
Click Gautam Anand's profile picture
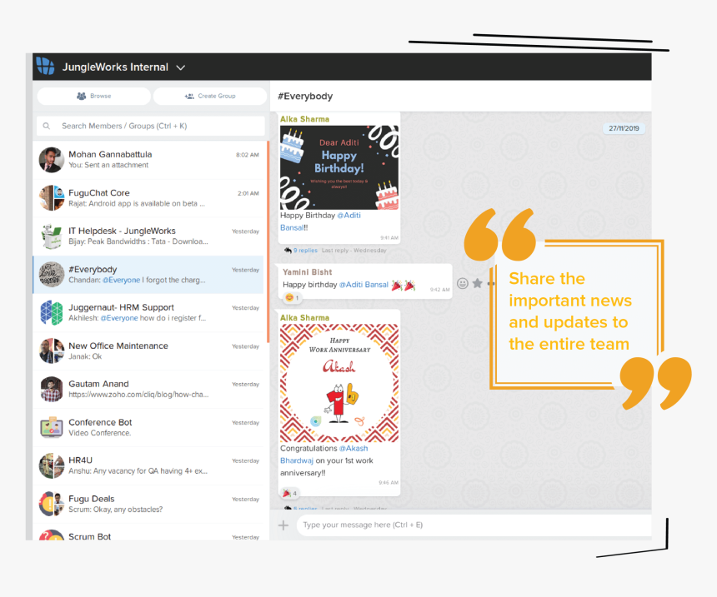click(x=52, y=389)
